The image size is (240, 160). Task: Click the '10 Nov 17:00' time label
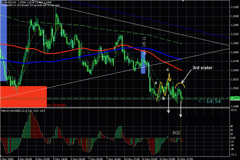(132, 159)
